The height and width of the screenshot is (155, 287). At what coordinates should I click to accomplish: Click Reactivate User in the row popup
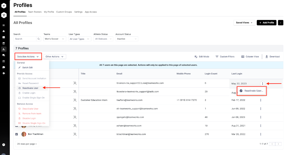coord(254,91)
